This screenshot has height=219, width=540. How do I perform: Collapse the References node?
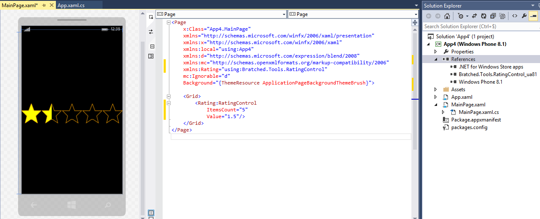436,59
